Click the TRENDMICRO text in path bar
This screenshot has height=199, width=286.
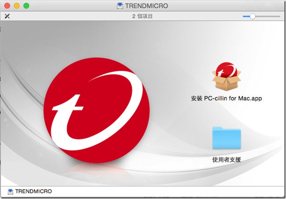point(34,192)
